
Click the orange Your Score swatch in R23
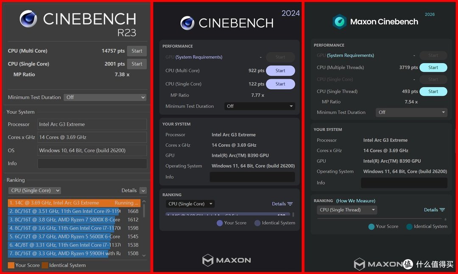pyautogui.click(x=11, y=265)
